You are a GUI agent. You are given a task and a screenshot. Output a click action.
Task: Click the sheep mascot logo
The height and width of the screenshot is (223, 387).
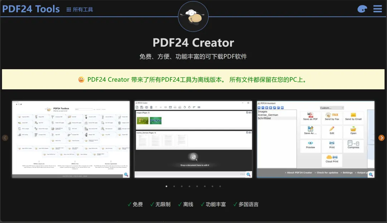click(x=193, y=16)
